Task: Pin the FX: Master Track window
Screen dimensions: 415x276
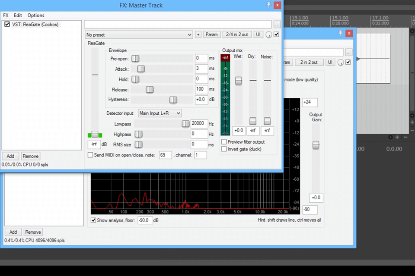Action: (268, 5)
